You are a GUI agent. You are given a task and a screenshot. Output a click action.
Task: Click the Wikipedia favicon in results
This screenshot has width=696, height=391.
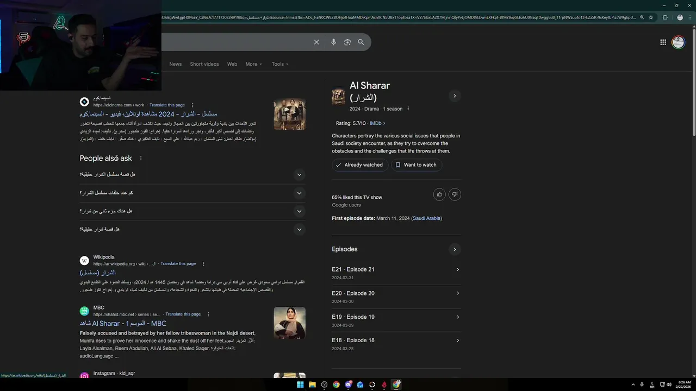click(x=84, y=261)
